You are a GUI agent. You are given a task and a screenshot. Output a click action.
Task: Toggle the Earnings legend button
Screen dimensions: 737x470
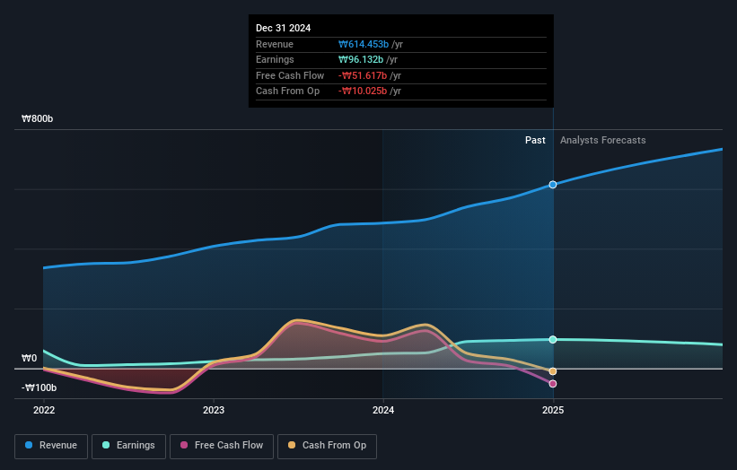pyautogui.click(x=128, y=446)
